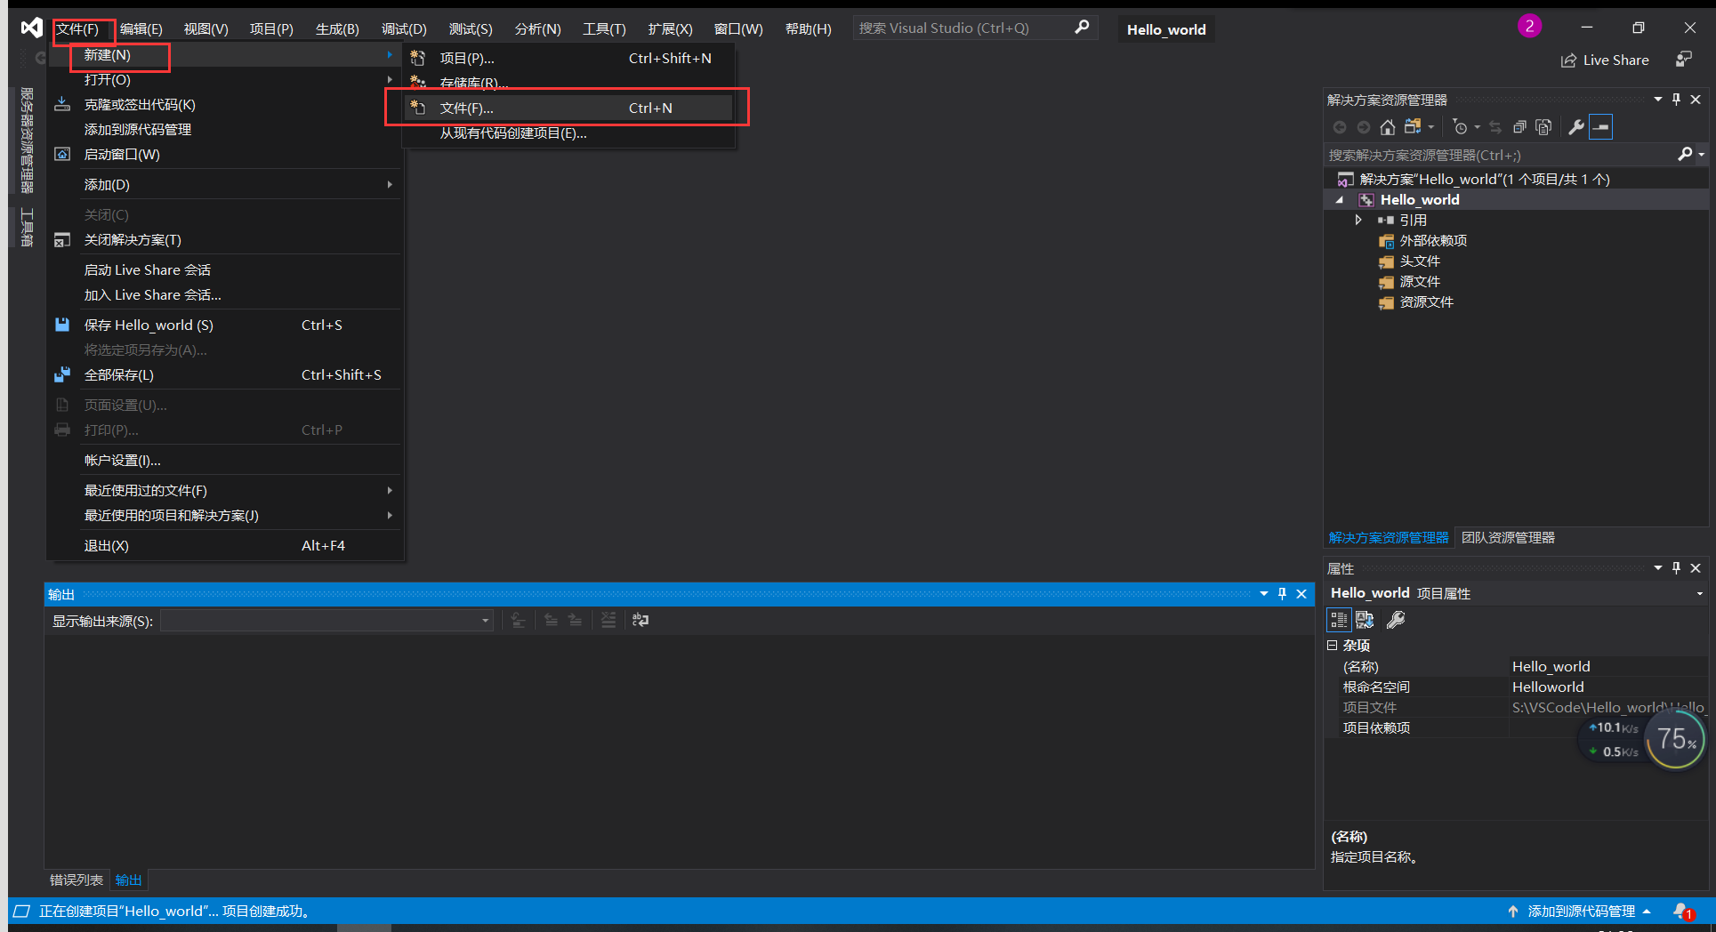Screen dimensions: 1716x932
Task: Collapse the 杂项 category in Properties
Action: point(1333,645)
